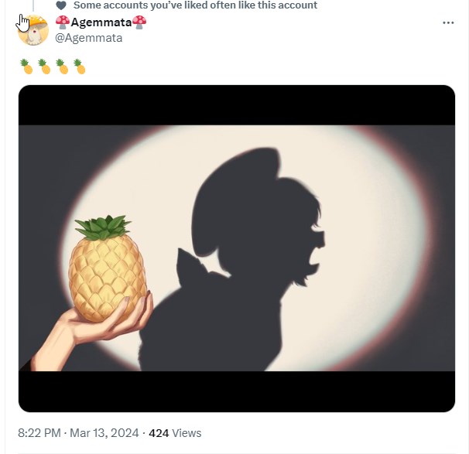Click the third pineapple emoji in the tweet
The width and height of the screenshot is (469, 454).
(62, 67)
